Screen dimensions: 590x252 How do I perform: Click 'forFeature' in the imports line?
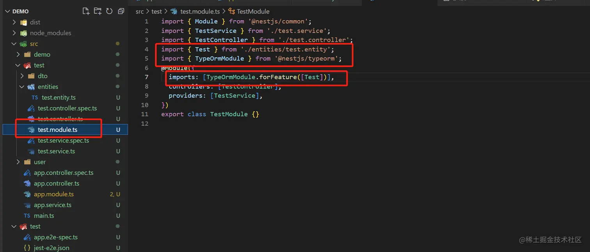click(x=278, y=77)
